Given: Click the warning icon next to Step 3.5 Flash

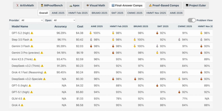Looking at the screenshot, I should point(31,39).
